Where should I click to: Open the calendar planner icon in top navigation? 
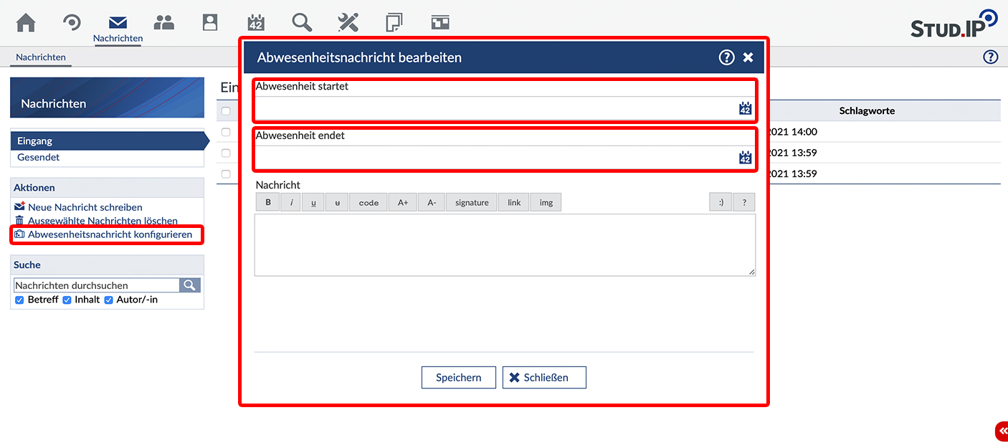[256, 22]
